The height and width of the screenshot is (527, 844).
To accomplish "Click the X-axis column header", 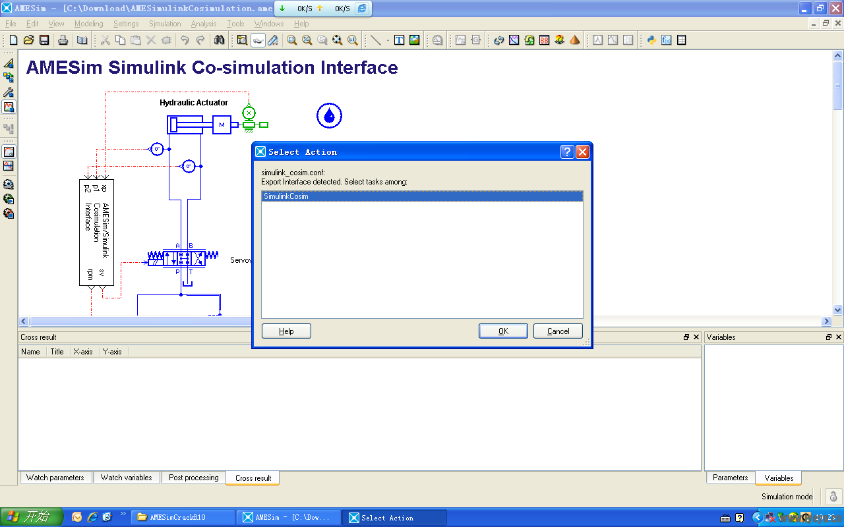I will [83, 352].
